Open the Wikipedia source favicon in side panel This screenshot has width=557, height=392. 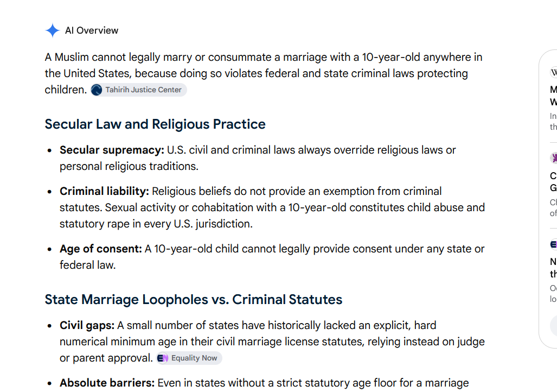[x=554, y=72]
